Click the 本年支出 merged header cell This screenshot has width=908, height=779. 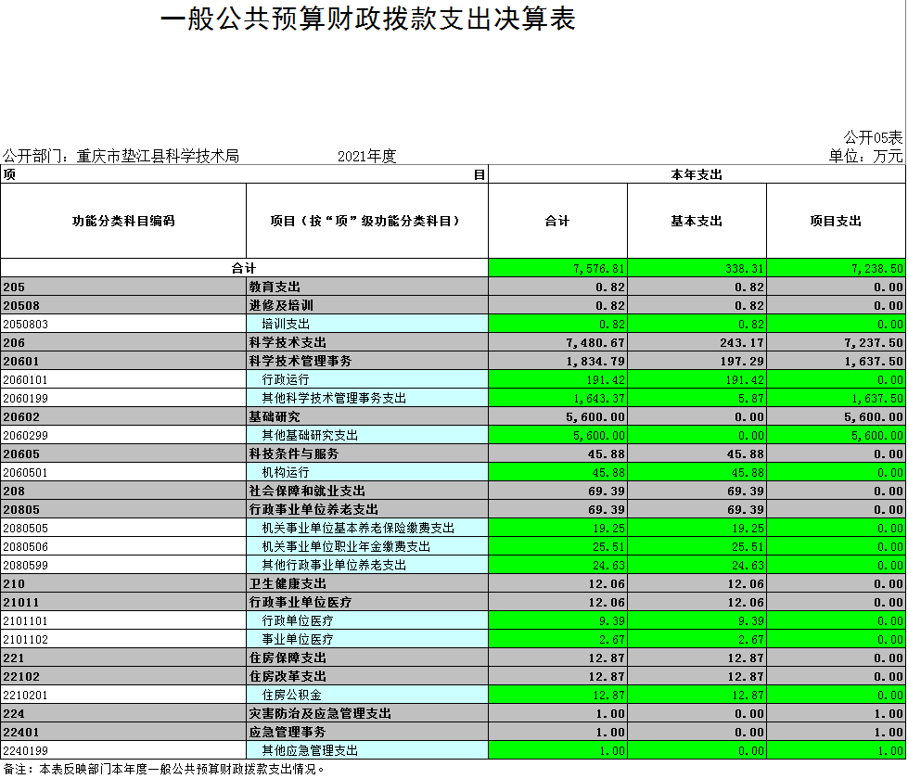pyautogui.click(x=697, y=174)
